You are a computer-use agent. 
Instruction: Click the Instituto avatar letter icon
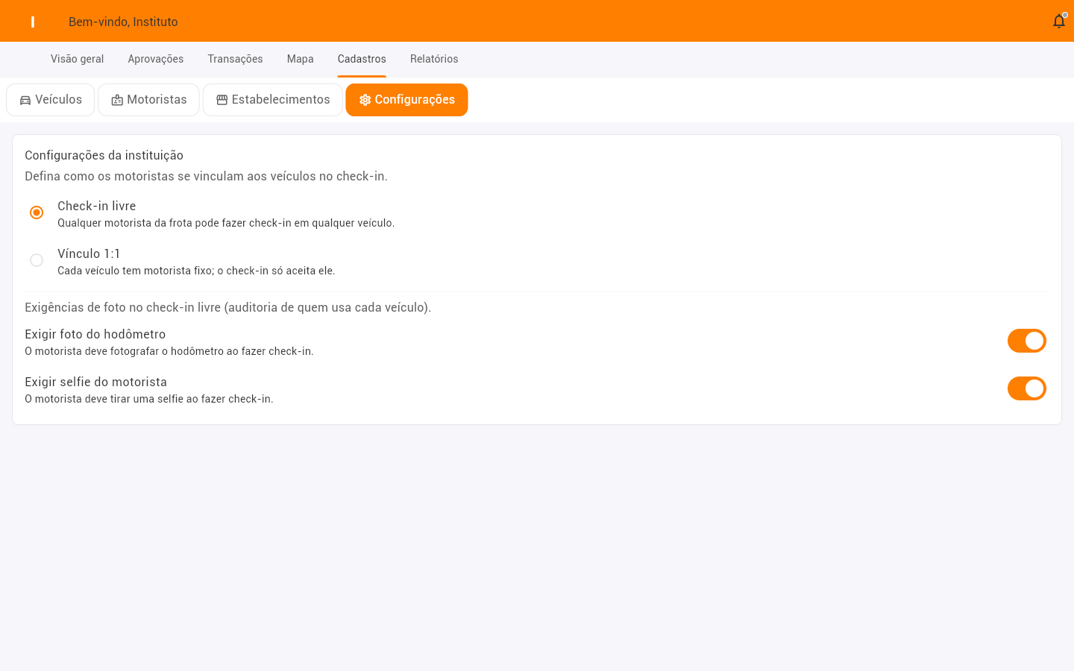coord(33,22)
